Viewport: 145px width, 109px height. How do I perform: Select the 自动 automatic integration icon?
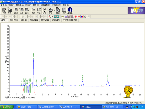coord(33,11)
